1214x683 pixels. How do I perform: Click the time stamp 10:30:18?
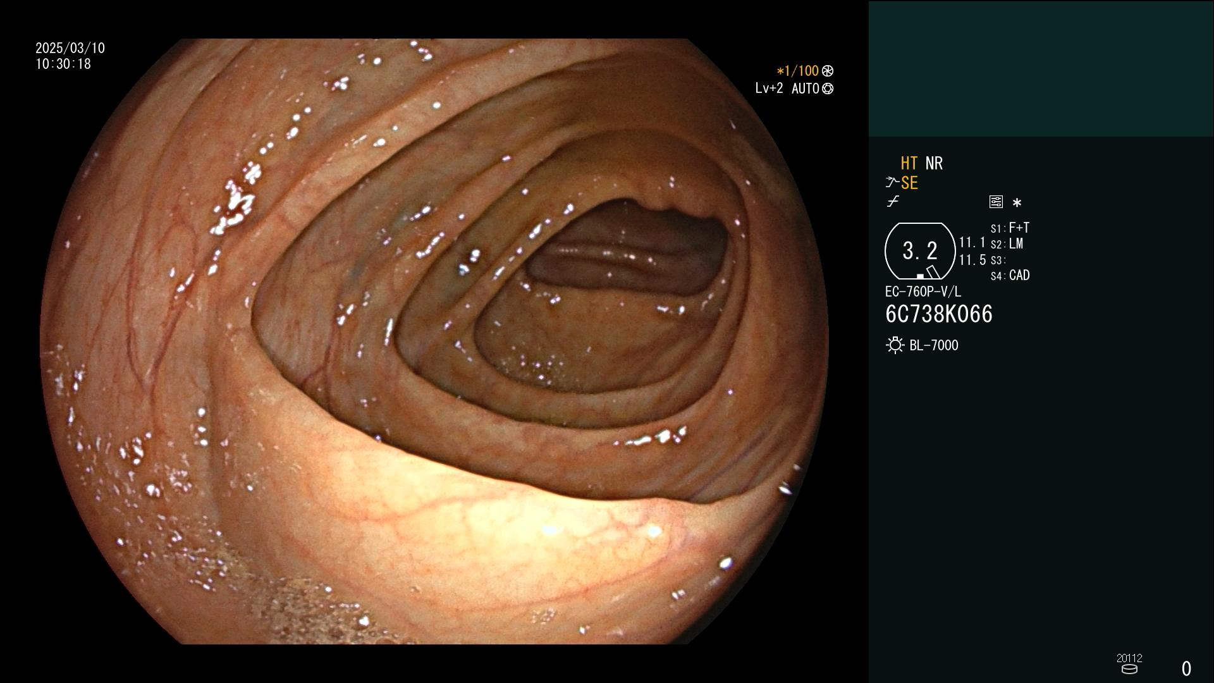click(x=63, y=64)
